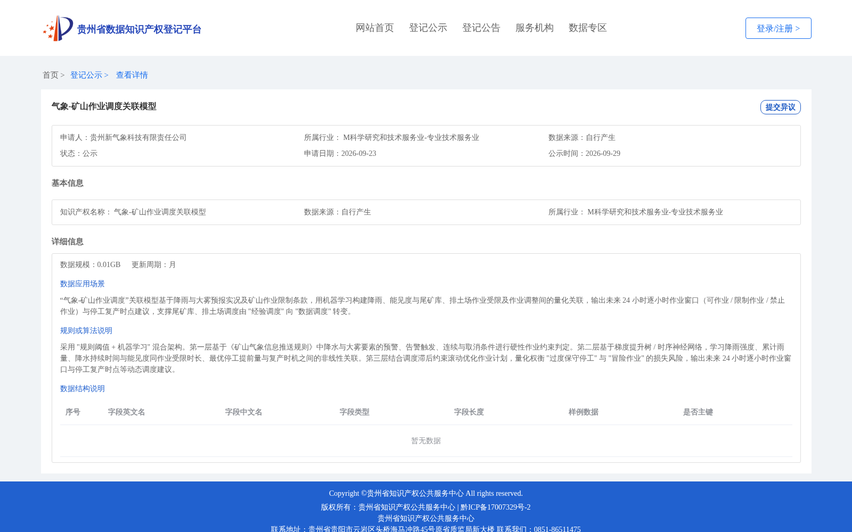This screenshot has width=852, height=532.
Task: Select 服务机构 in the navigation bar
Action: [535, 28]
